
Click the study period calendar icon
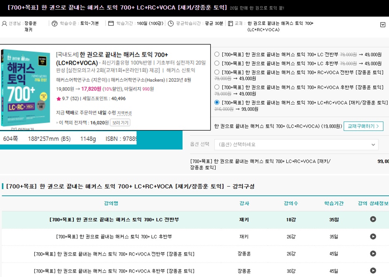(x=111, y=23)
